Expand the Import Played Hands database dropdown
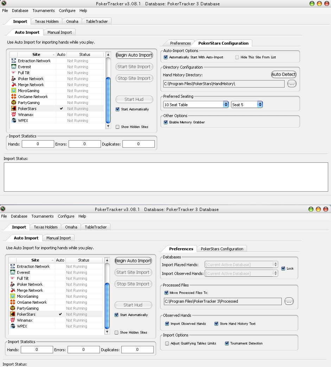The image size is (331, 367). 241,265
